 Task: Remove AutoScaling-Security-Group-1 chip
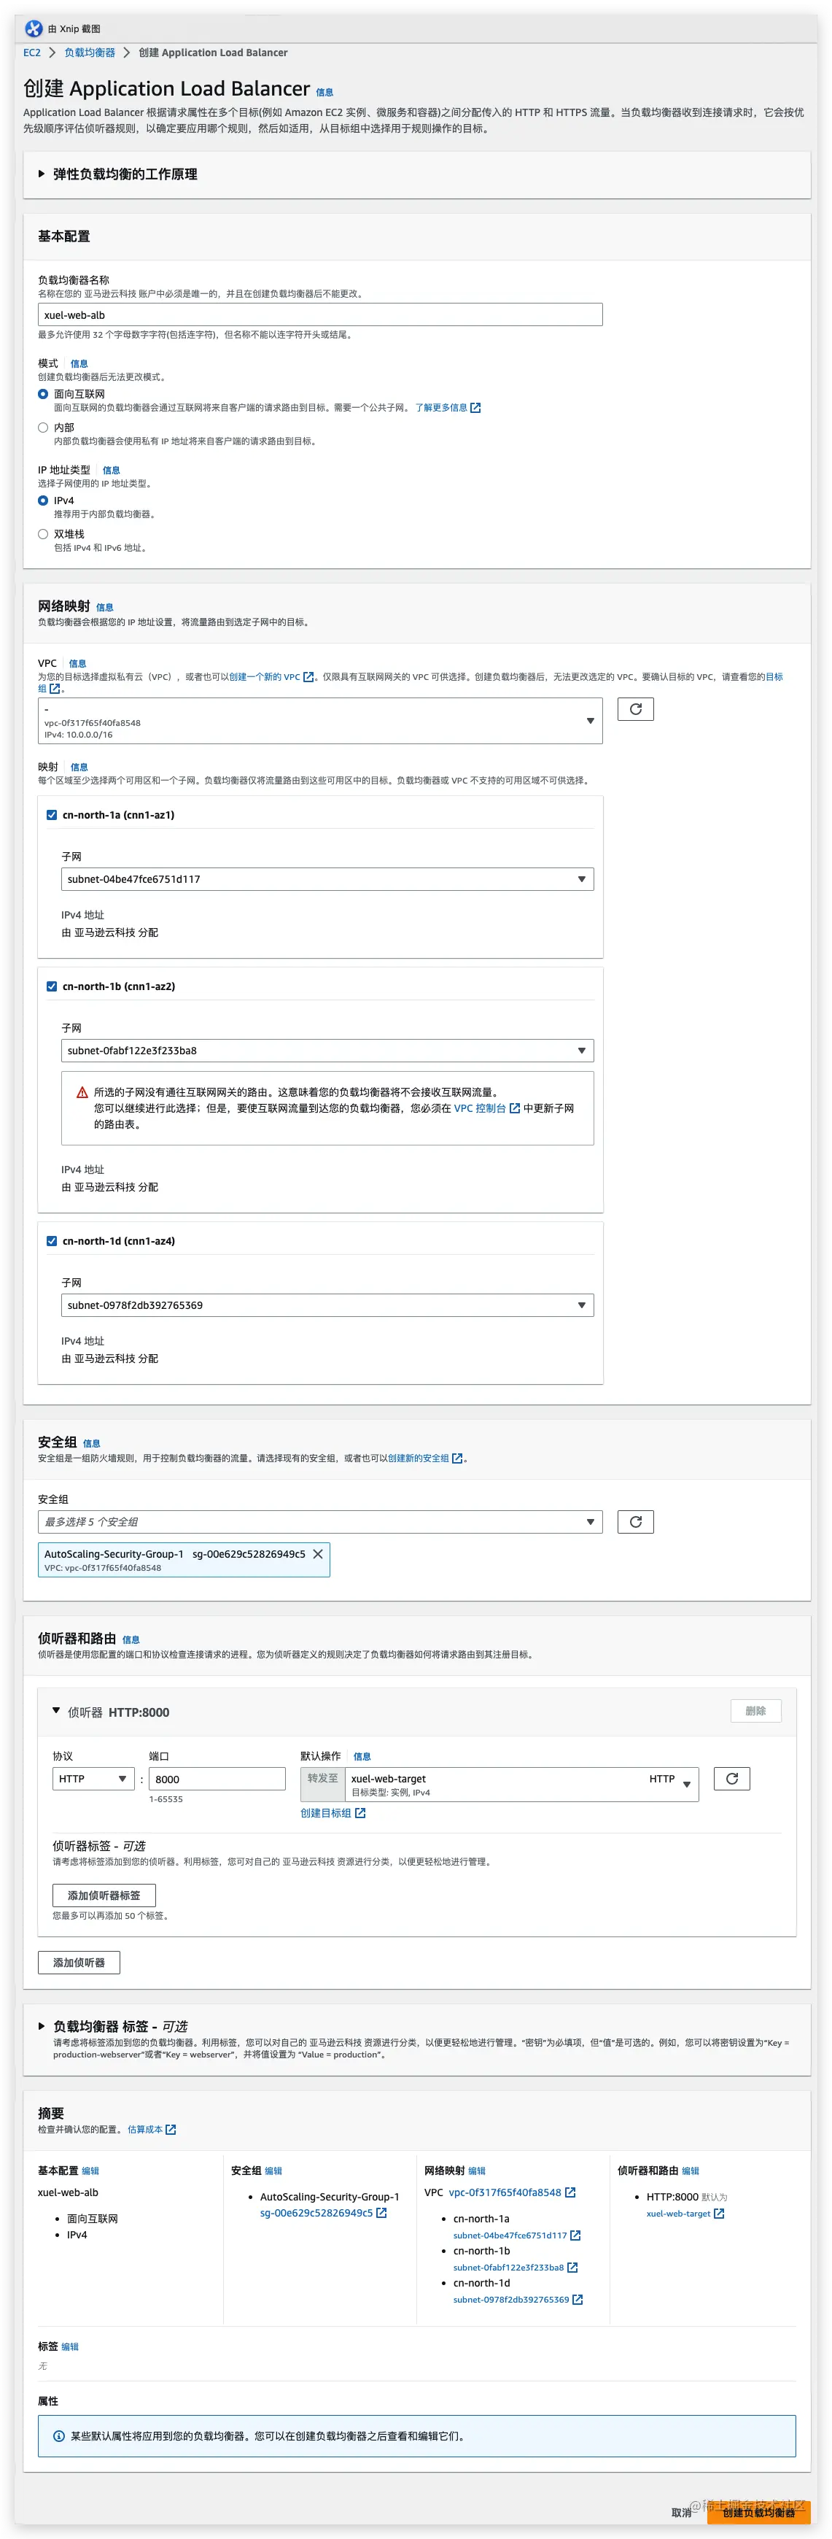coord(318,1554)
